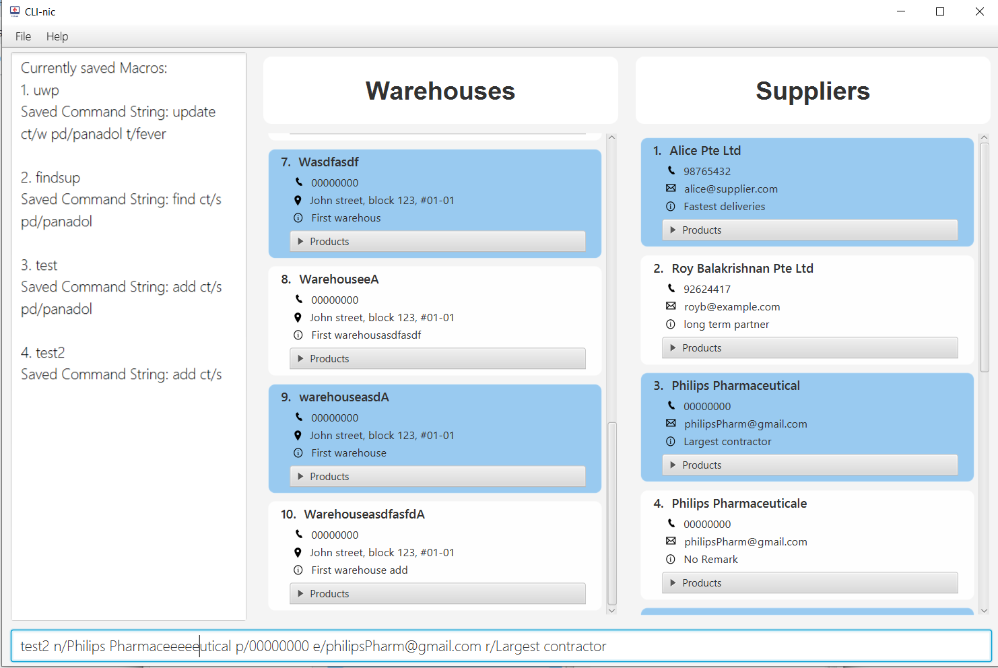Click the phone icon in the Philips Pharmaceuticale card
This screenshot has width=998, height=668.
671,523
